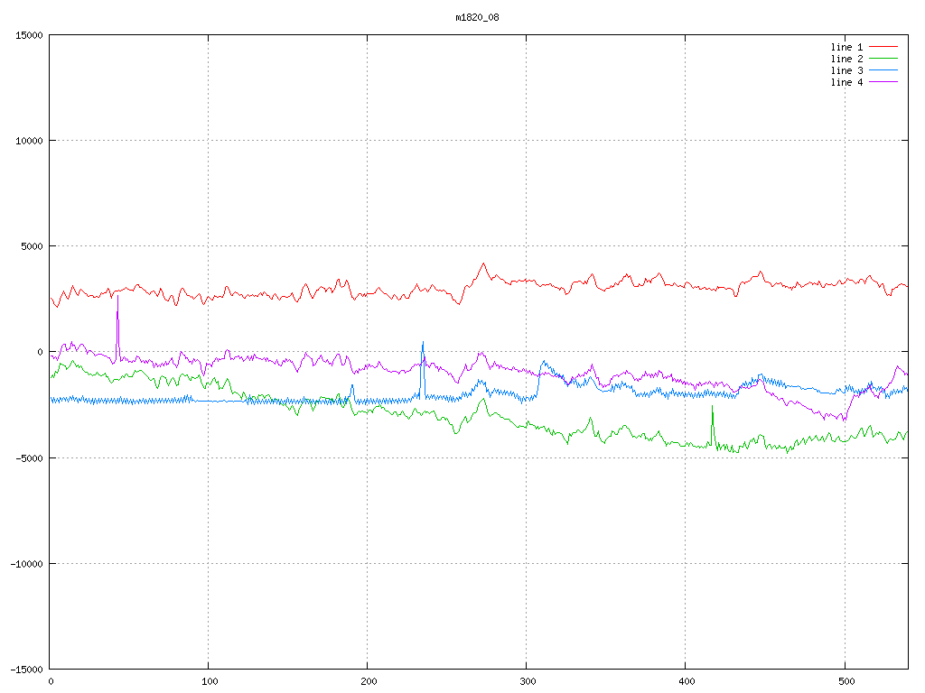This screenshot has height=693, width=925.
Task: Click the chart title m1820_08
Action: pos(477,17)
